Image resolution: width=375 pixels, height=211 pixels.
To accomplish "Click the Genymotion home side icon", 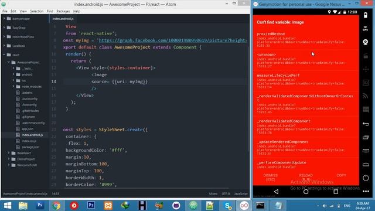I will (x=366, y=165).
